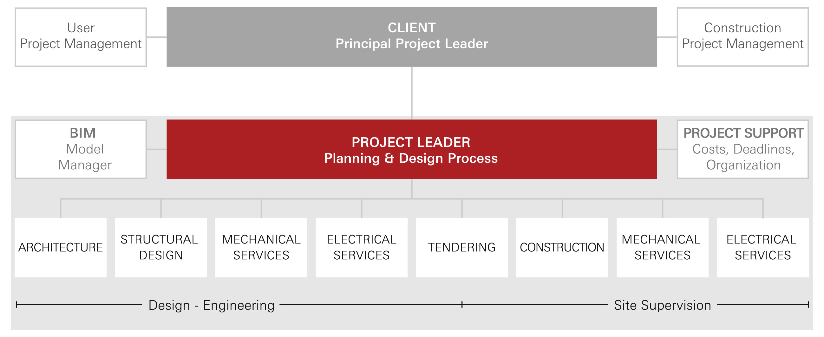Open the PROJECT SUPPORT box
824x337 pixels.
tap(743, 149)
